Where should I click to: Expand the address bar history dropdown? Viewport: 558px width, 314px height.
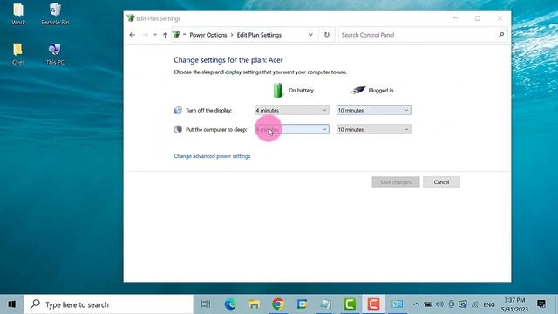point(310,35)
